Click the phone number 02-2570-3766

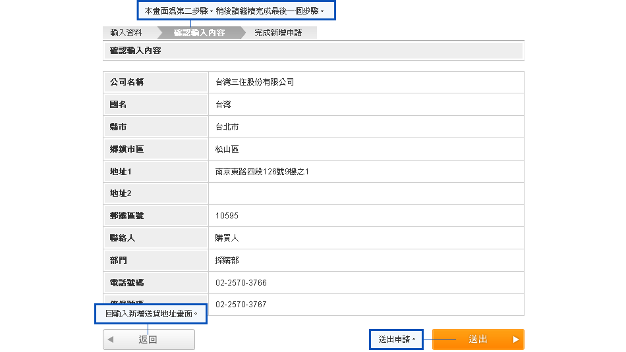pos(241,283)
